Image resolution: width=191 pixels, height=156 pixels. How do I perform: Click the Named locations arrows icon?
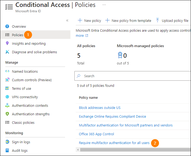tap(7, 71)
